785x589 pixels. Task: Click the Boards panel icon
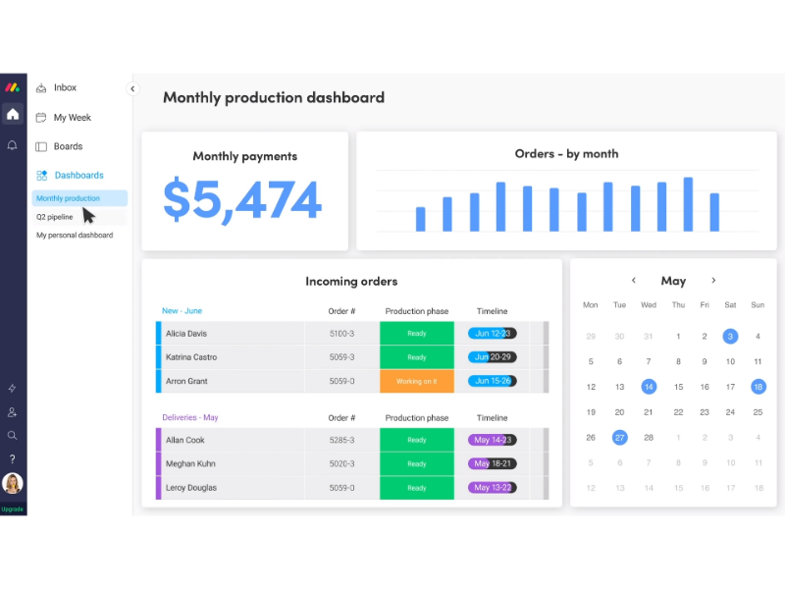(x=41, y=146)
